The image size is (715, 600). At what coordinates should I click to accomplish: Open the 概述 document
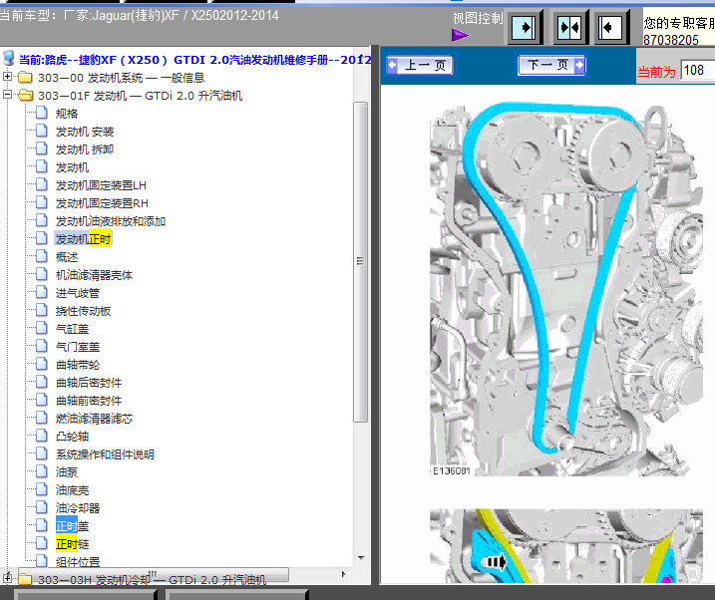67,257
